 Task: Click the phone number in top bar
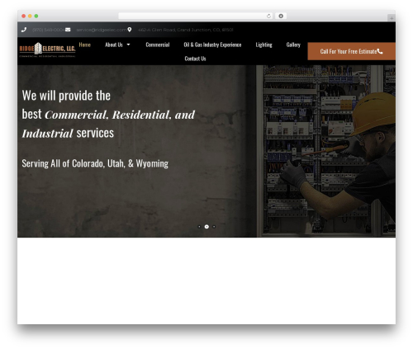coord(48,30)
